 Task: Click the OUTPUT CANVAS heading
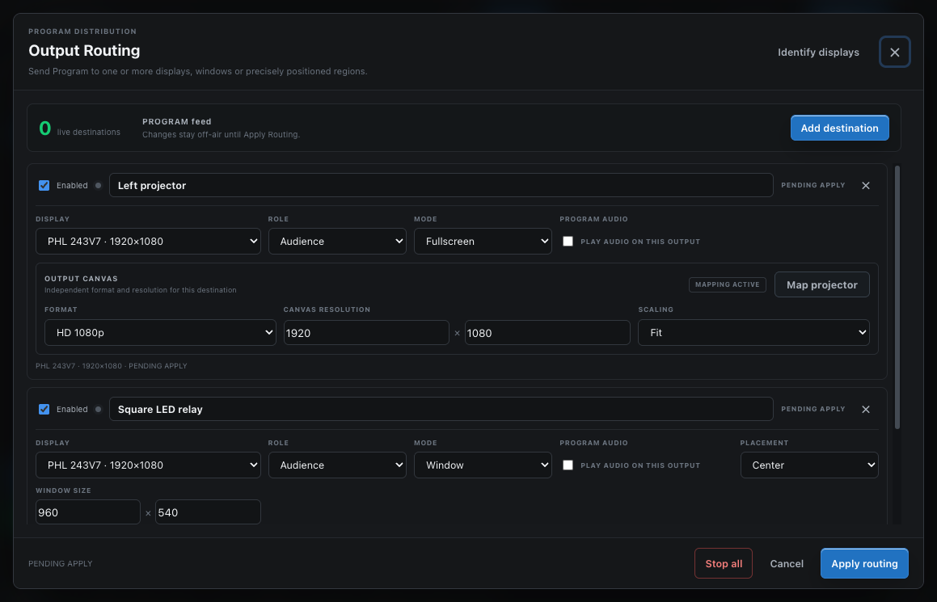click(x=82, y=279)
